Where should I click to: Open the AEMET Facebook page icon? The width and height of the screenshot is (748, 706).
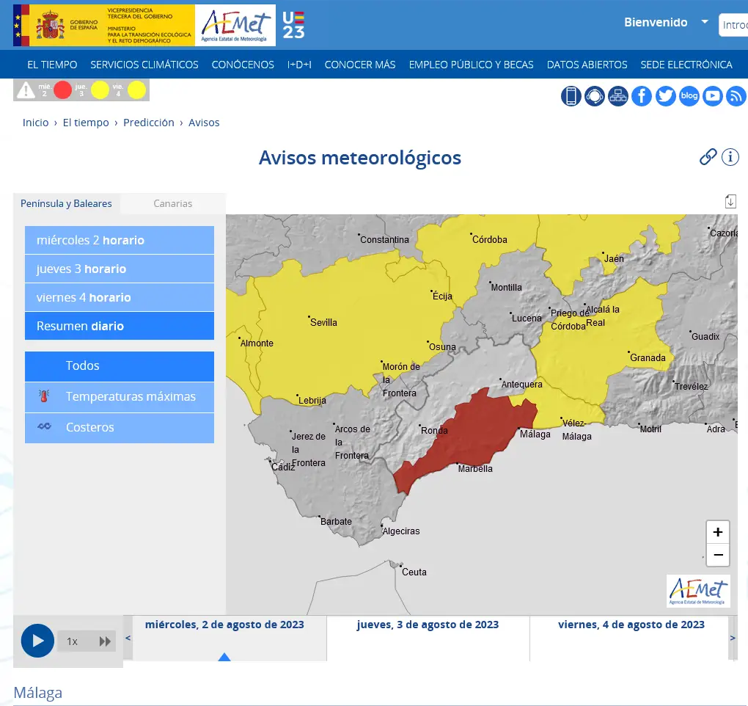click(642, 96)
